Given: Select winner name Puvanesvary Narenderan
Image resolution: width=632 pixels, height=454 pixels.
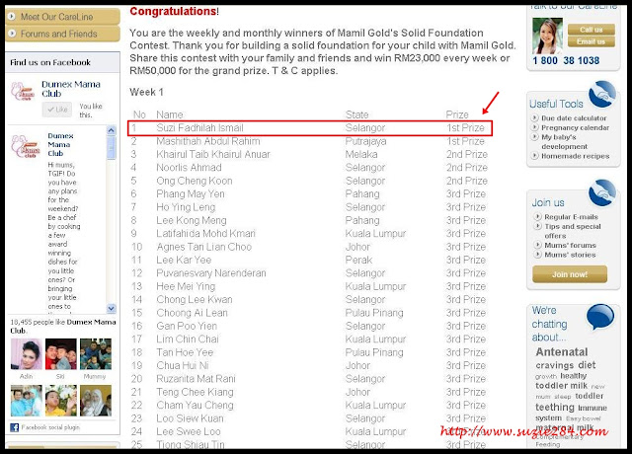Looking at the screenshot, I should [x=211, y=273].
